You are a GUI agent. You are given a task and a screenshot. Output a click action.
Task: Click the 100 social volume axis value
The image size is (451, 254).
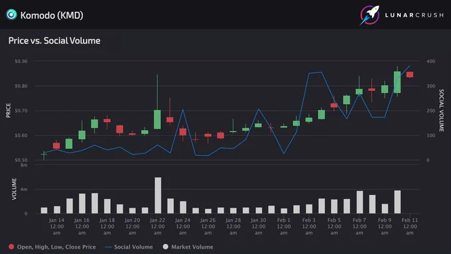point(431,135)
